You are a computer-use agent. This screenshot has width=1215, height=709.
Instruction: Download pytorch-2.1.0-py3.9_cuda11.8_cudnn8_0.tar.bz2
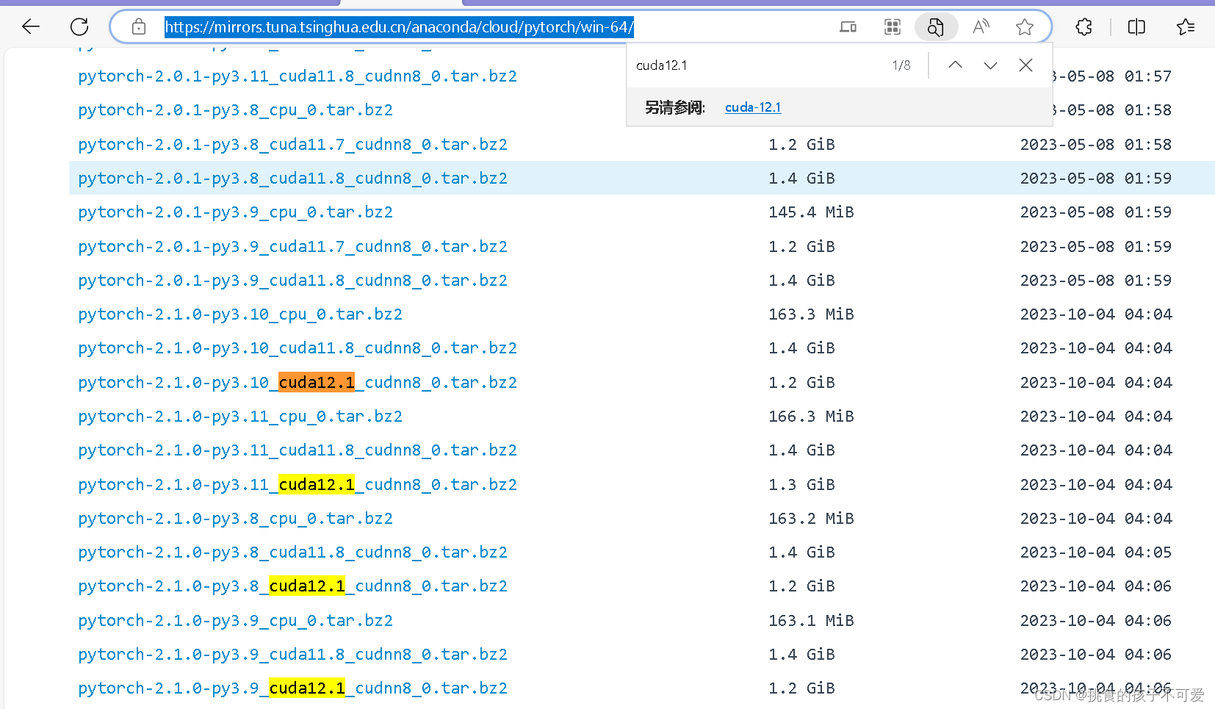[x=292, y=655]
